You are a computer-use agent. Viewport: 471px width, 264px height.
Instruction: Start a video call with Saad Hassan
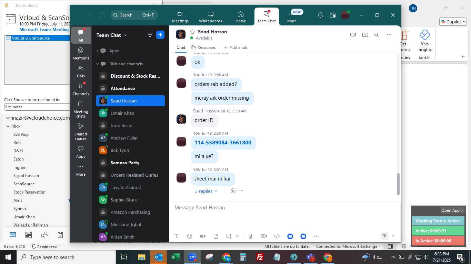click(353, 35)
